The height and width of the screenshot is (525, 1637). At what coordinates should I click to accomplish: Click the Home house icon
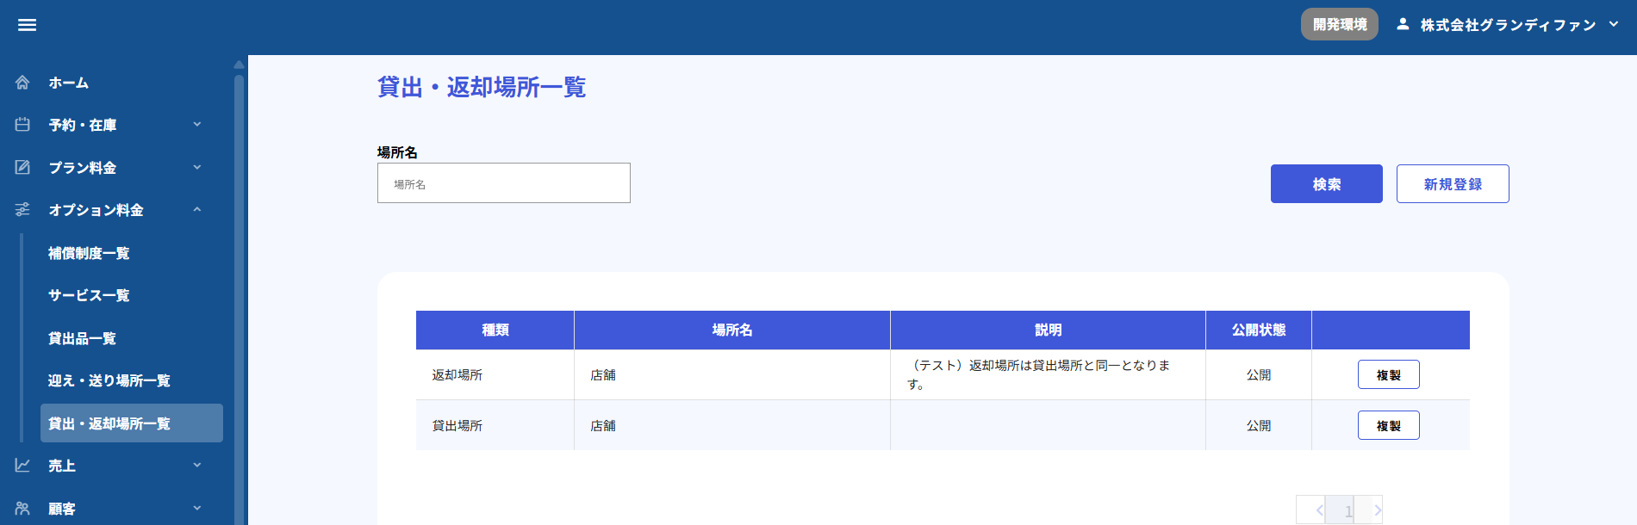[22, 83]
